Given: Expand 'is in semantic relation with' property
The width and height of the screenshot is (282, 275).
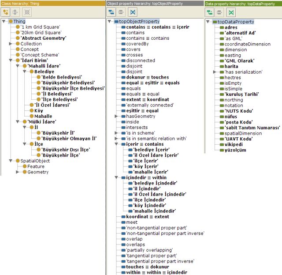Looking at the screenshot, I should 116,139.
